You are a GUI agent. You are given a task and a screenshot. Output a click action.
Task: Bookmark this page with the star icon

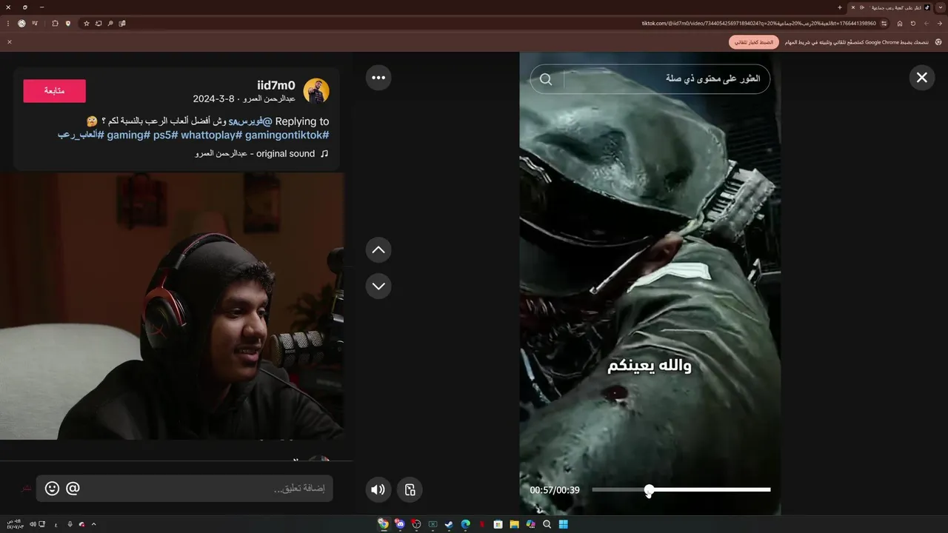(87, 23)
